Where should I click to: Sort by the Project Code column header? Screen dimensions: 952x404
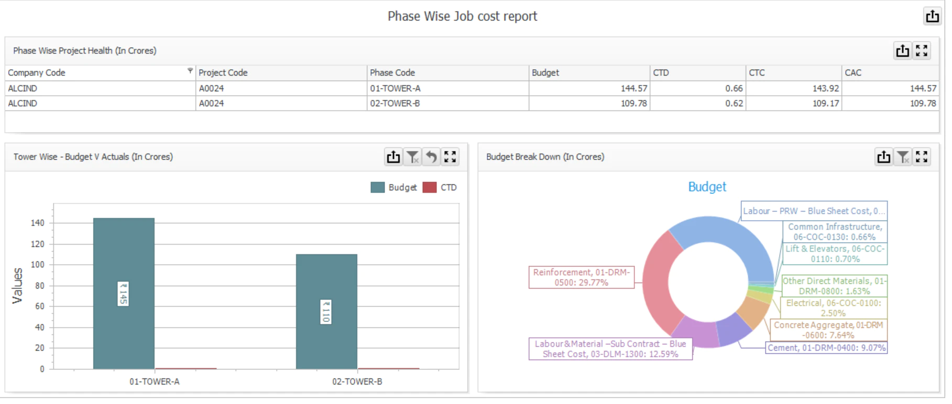(x=281, y=73)
